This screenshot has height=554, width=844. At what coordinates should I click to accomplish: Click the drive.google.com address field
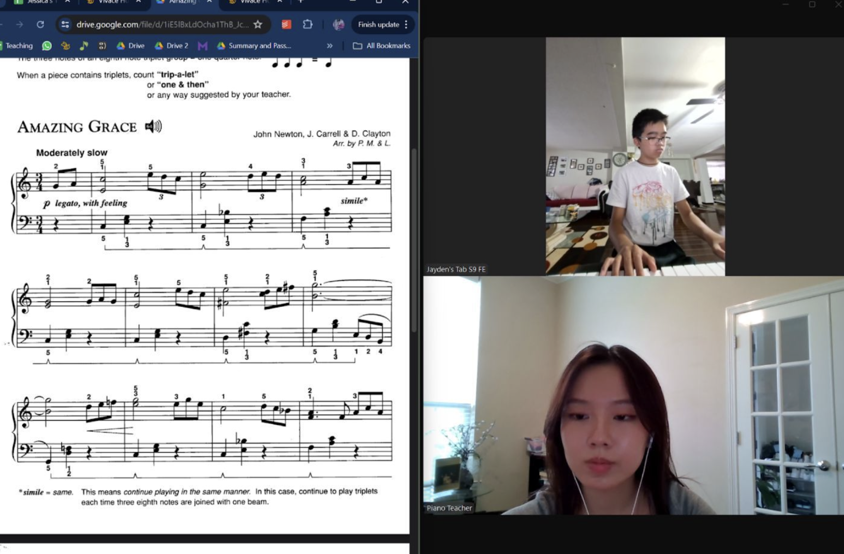click(162, 24)
